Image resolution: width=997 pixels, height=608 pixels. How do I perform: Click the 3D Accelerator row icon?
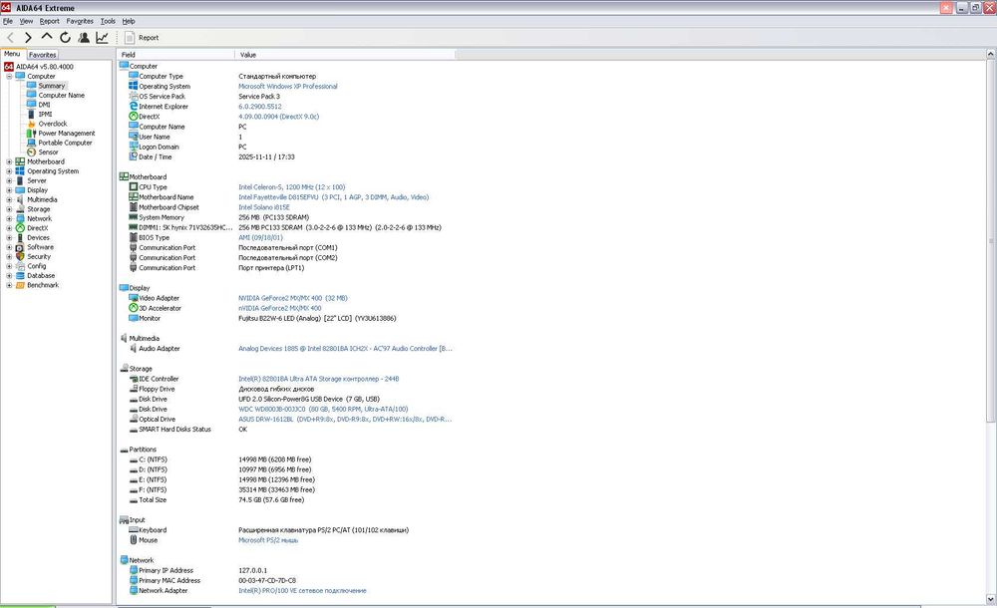[134, 308]
